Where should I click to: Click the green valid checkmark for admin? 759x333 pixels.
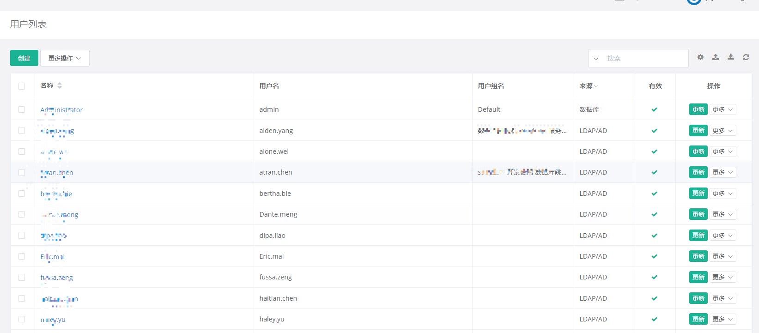tap(655, 110)
